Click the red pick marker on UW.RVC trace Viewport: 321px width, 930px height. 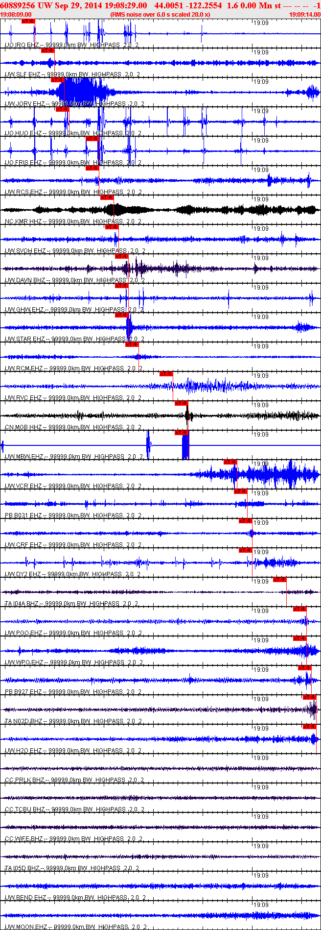[x=166, y=374]
